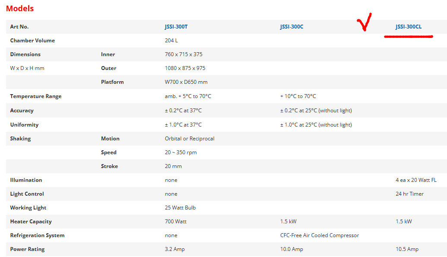447x257 pixels.
Task: Select the 20 ~ 350 rpm speed value
Action: 181,152
